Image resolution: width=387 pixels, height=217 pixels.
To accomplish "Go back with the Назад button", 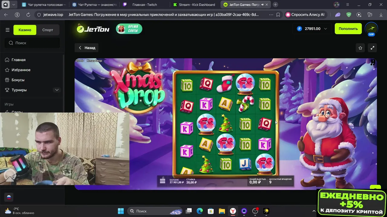I will coord(87,48).
